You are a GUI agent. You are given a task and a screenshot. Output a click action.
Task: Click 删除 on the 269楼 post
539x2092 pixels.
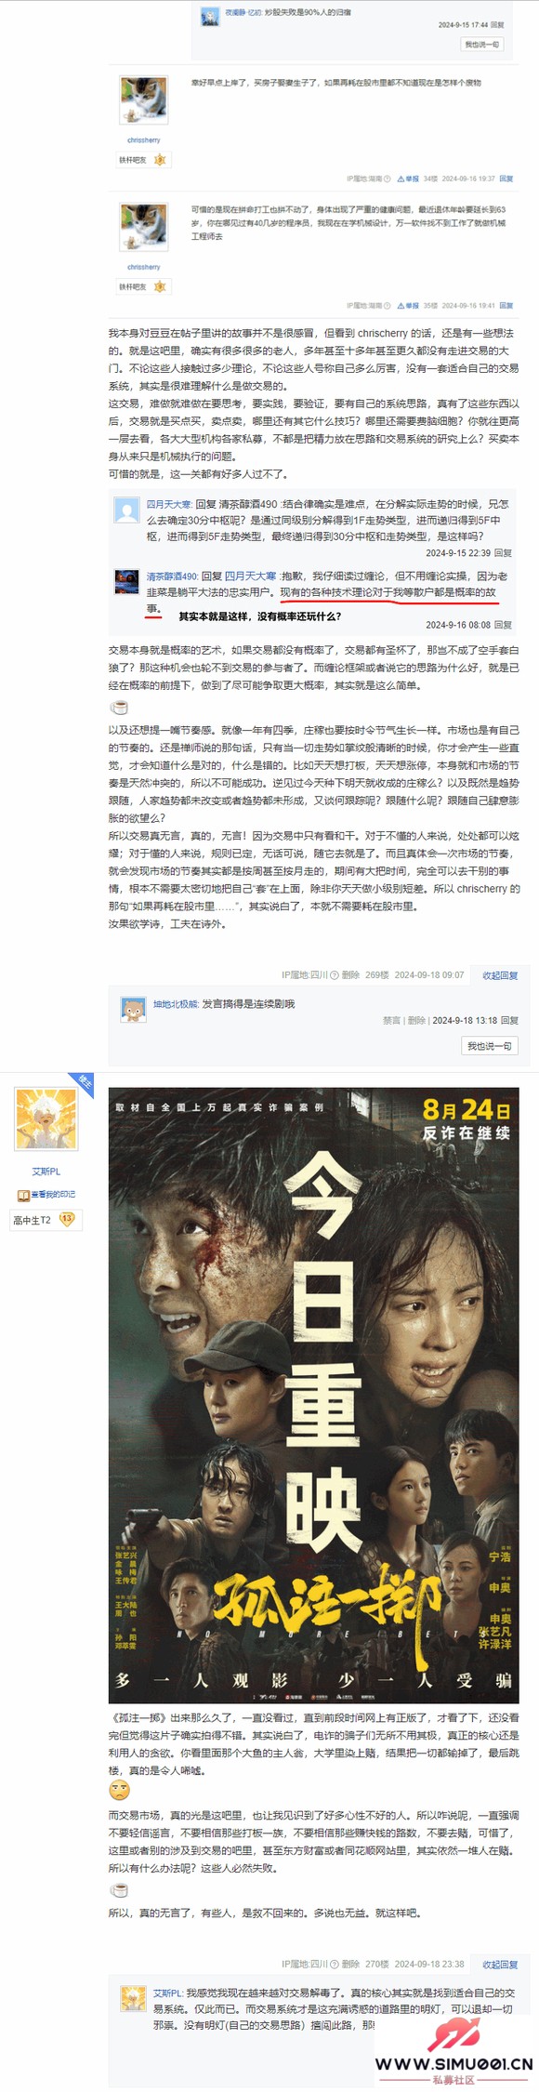350,975
